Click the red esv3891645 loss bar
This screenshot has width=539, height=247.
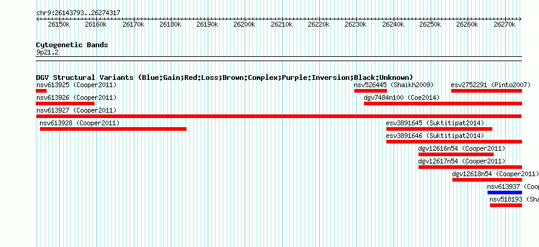coord(439,129)
